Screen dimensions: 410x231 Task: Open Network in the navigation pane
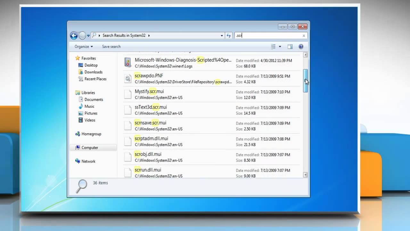(88, 161)
